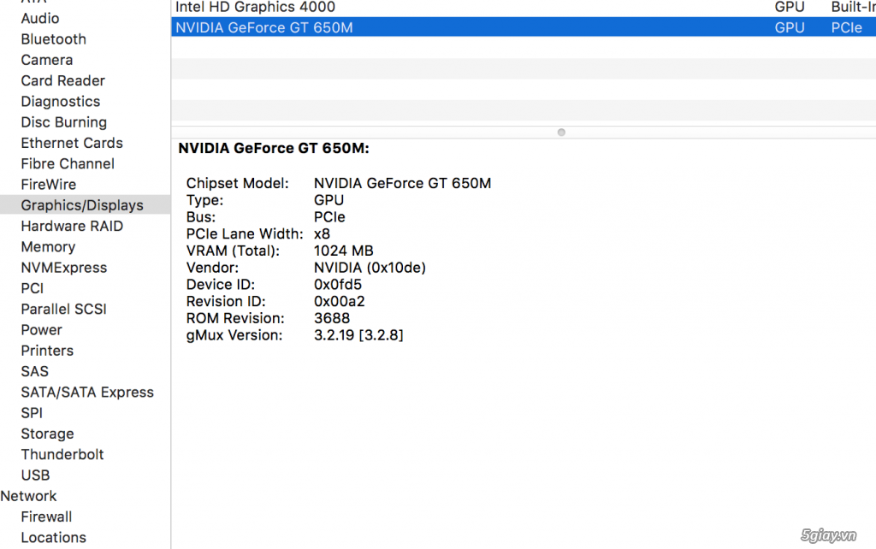The width and height of the screenshot is (876, 549).
Task: Select Ethernet Cards in the sidebar
Action: click(72, 143)
